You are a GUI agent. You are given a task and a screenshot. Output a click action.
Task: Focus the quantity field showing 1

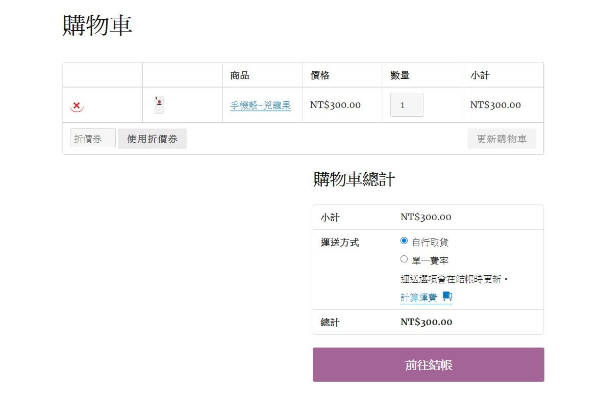(x=406, y=105)
